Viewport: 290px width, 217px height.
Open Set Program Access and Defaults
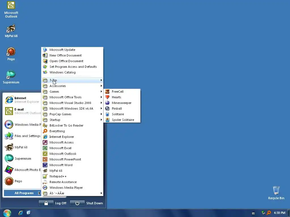72,67
